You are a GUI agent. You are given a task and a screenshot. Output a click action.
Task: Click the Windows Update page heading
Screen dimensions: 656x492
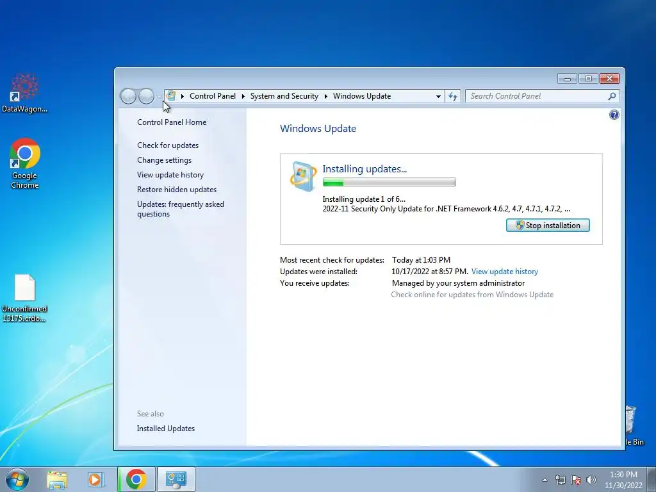(318, 128)
